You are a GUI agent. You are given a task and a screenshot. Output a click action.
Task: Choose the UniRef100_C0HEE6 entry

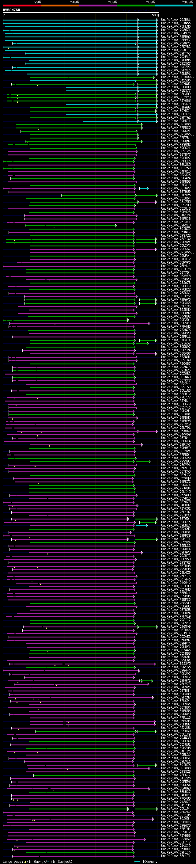(176, 161)
